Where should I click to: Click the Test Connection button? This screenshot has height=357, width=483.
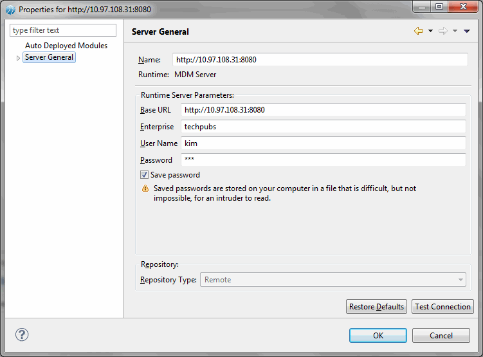[442, 307]
